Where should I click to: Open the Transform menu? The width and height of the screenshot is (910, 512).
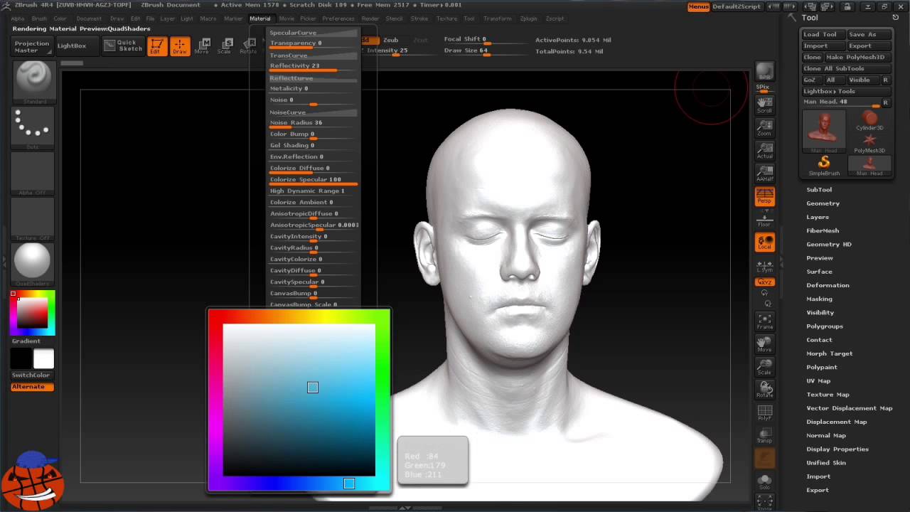coord(497,18)
